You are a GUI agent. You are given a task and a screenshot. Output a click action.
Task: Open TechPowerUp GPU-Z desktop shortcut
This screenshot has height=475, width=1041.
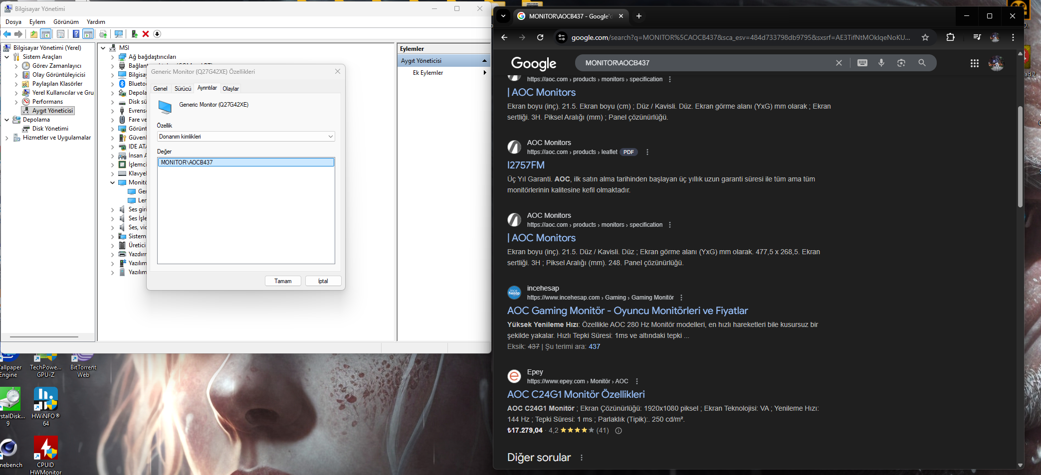tap(45, 366)
